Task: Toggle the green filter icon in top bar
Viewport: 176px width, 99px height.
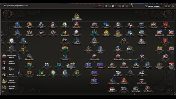Action: [x=106, y=6]
